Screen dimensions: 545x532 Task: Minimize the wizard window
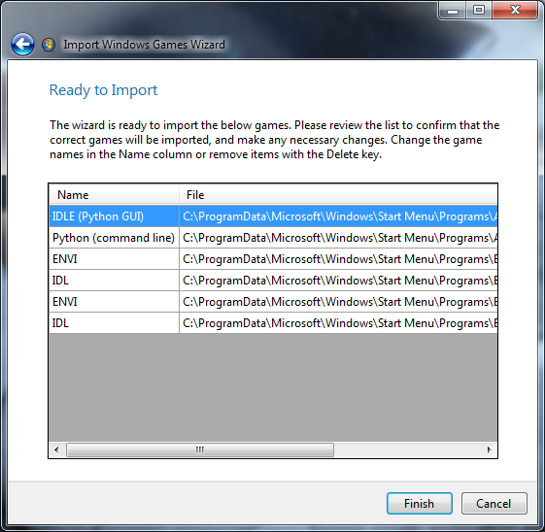(x=452, y=10)
